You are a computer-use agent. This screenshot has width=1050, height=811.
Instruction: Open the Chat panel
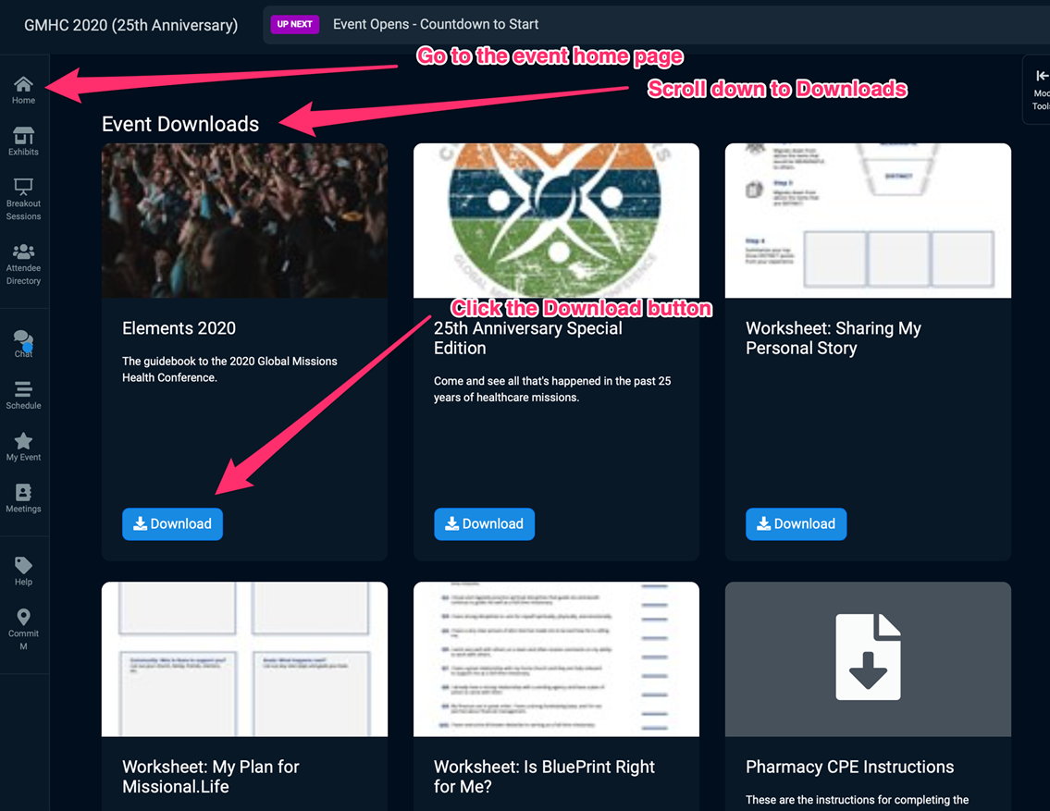click(23, 343)
